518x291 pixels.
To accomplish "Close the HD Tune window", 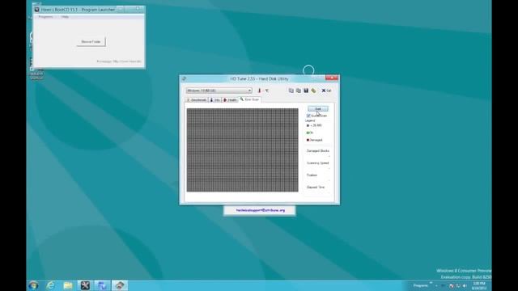I will coord(332,78).
